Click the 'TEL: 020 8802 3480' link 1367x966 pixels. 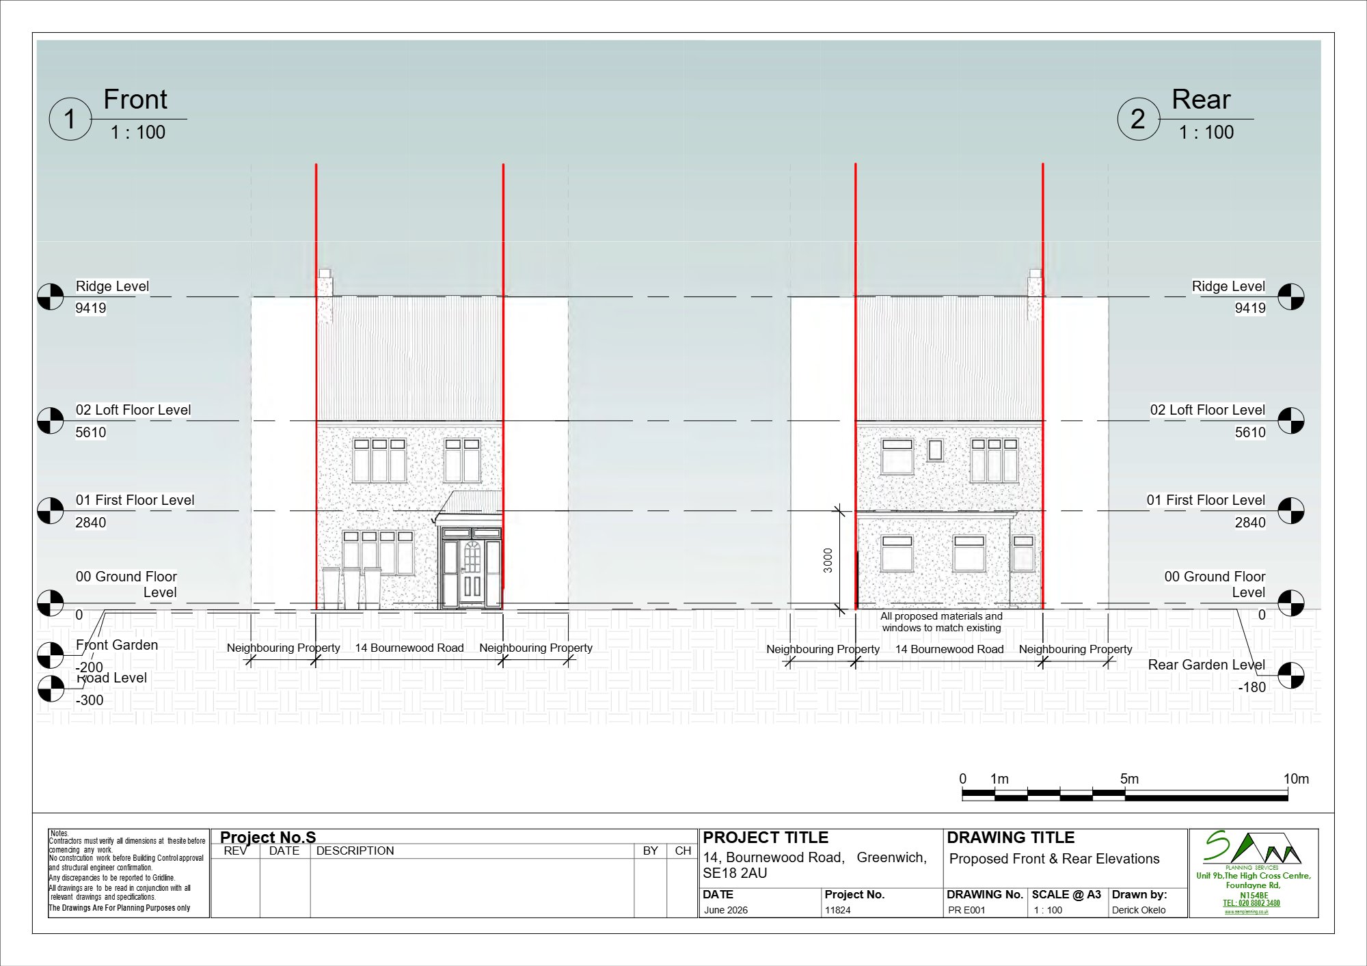pyautogui.click(x=1251, y=903)
